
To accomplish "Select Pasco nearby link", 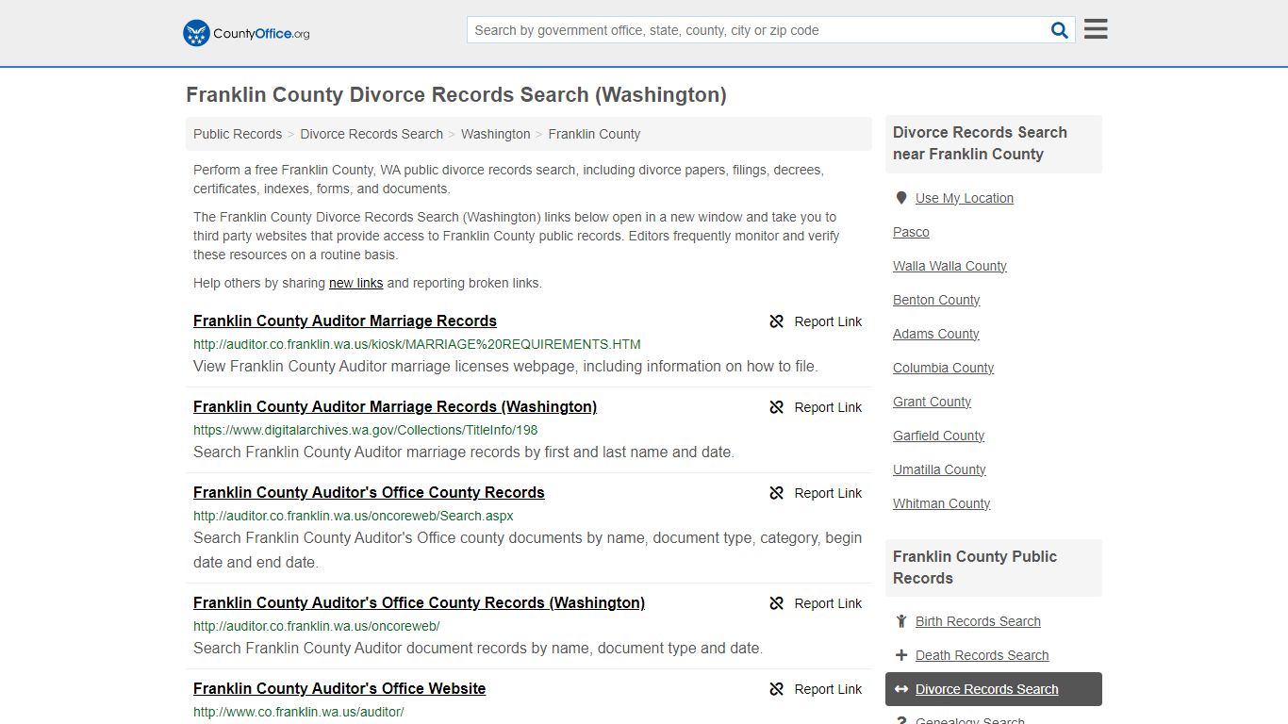I will point(911,232).
